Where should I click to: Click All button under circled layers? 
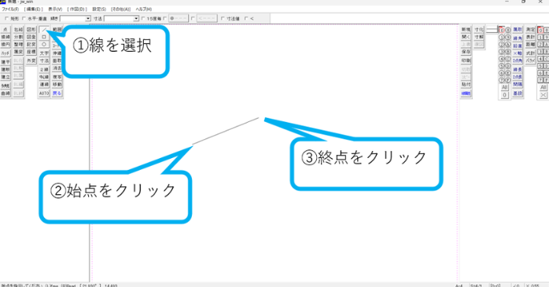[x=504, y=87]
